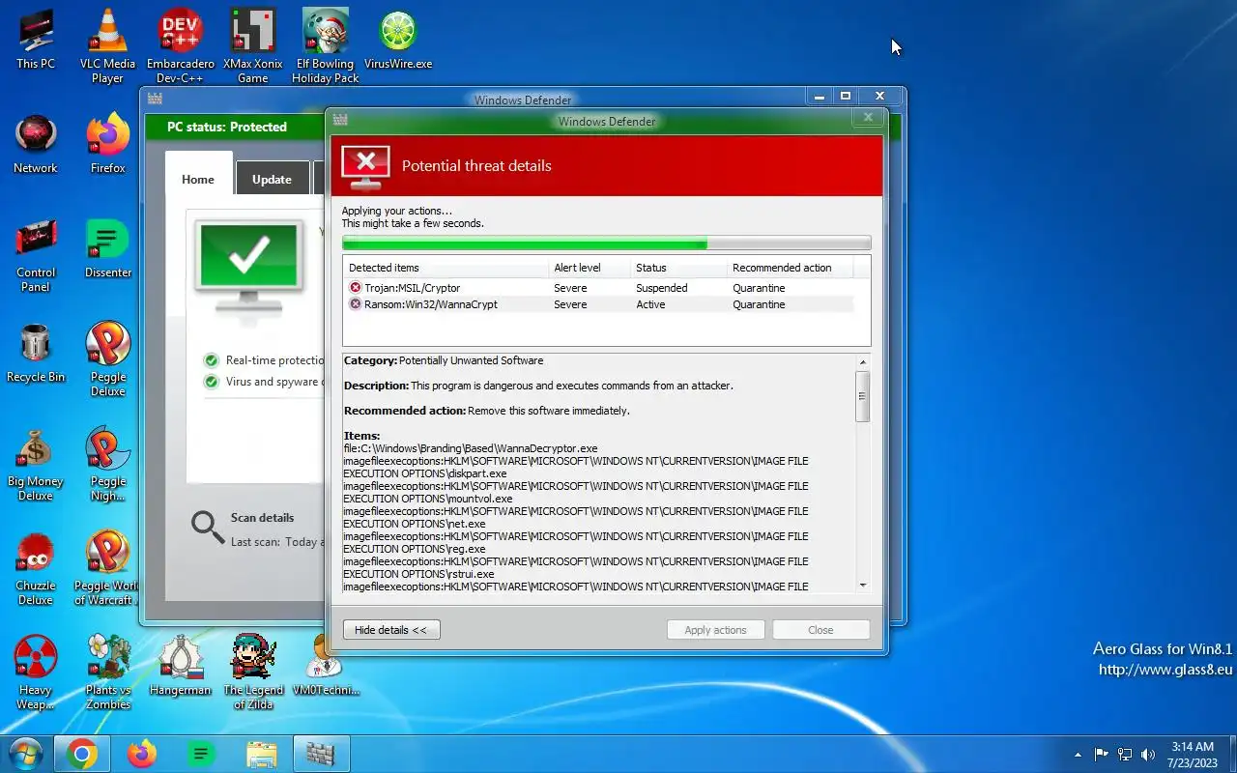Click the Apply actions button
The image size is (1237, 773).
coord(715,630)
